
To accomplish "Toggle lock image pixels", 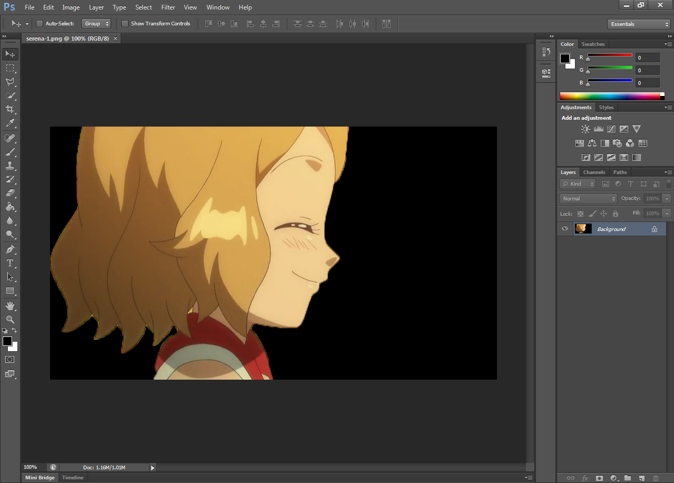I will 592,214.
